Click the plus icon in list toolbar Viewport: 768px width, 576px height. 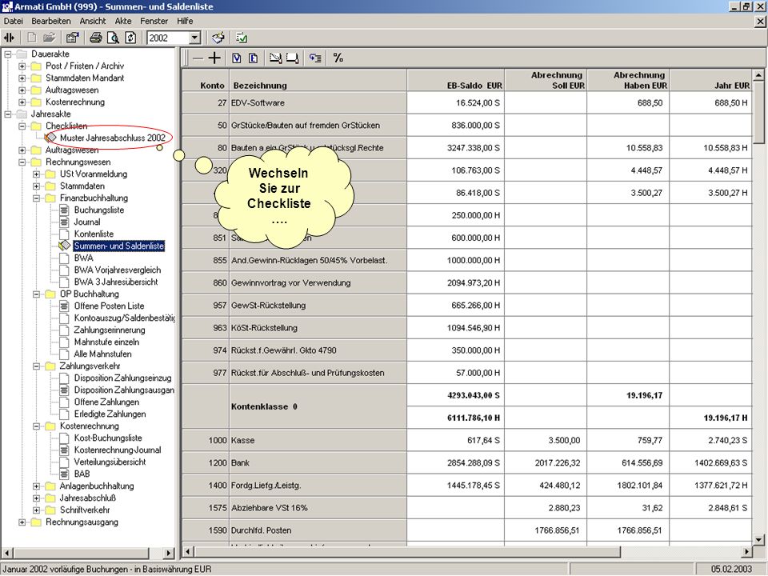(x=214, y=58)
